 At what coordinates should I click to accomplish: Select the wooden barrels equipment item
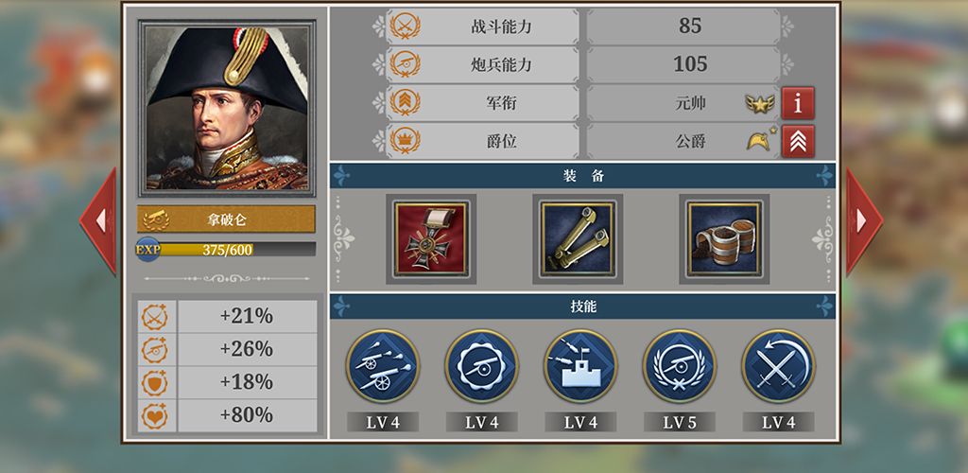pyautogui.click(x=723, y=239)
